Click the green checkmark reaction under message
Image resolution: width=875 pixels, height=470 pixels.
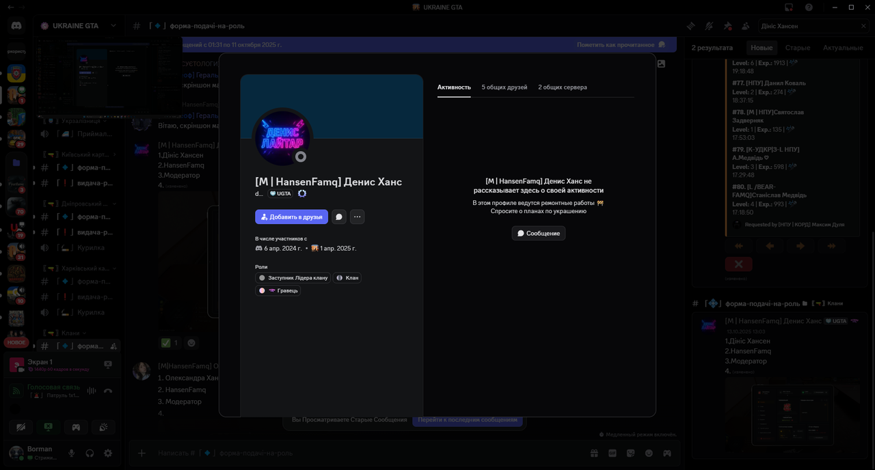(x=170, y=343)
